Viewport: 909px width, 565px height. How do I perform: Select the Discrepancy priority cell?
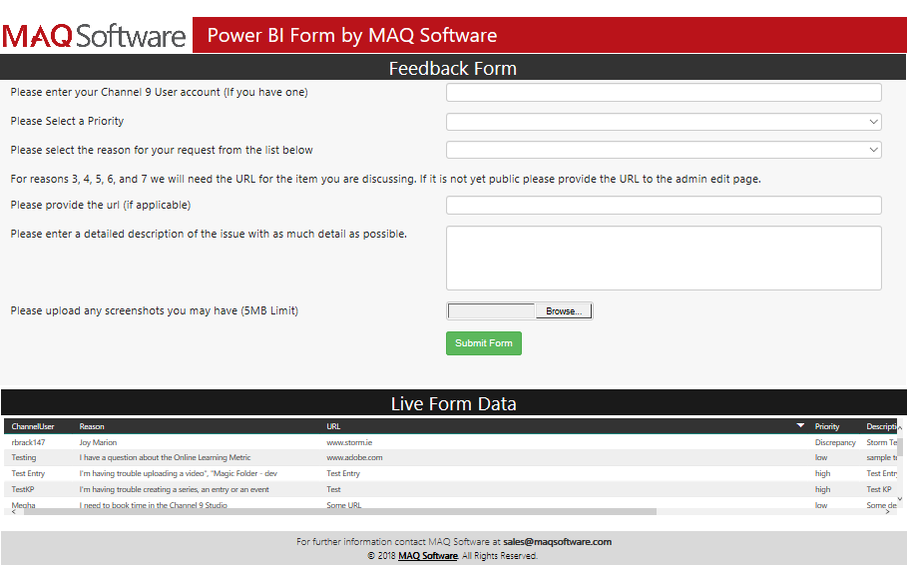tap(835, 442)
